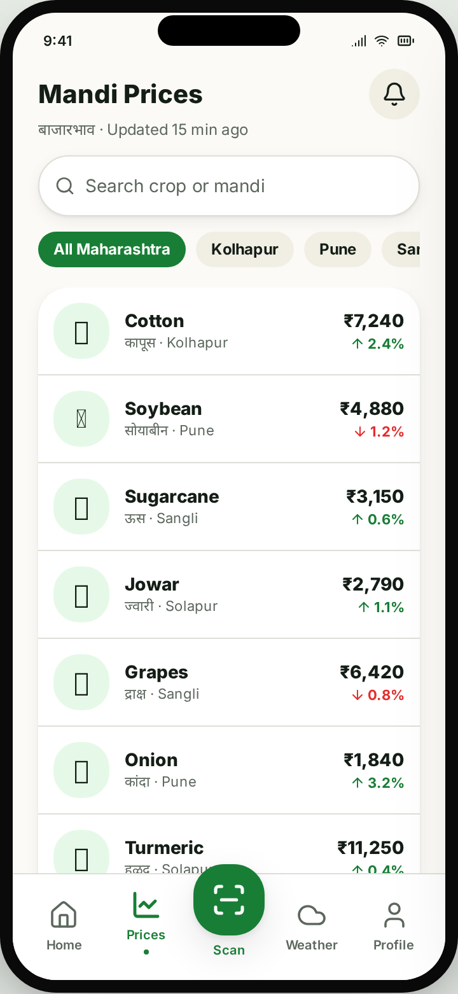Open the Jowar Solapur listing
This screenshot has height=994, width=458.
click(229, 594)
